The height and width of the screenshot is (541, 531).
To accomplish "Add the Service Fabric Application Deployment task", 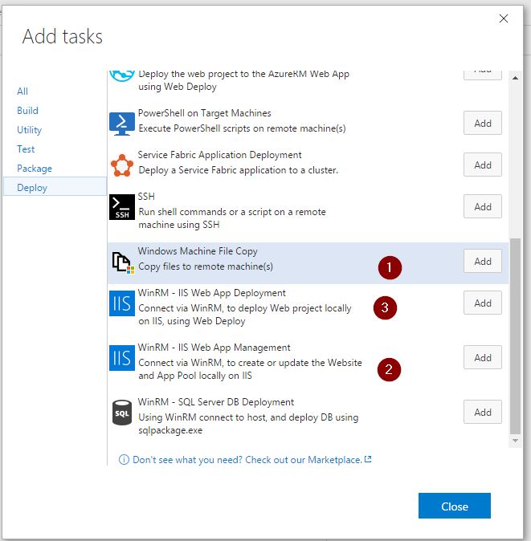I will point(482,165).
